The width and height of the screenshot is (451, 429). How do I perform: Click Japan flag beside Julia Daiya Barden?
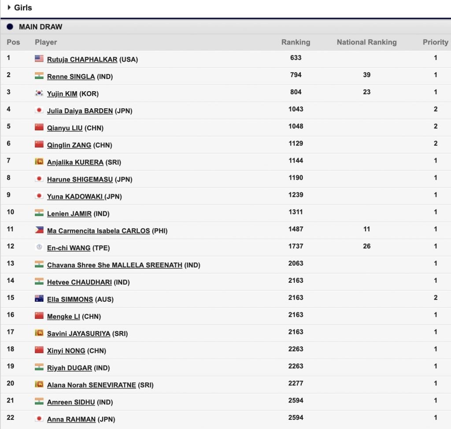39,110
